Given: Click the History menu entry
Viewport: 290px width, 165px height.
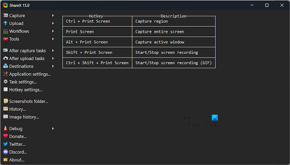Looking at the screenshot, I should pyautogui.click(x=17, y=109).
